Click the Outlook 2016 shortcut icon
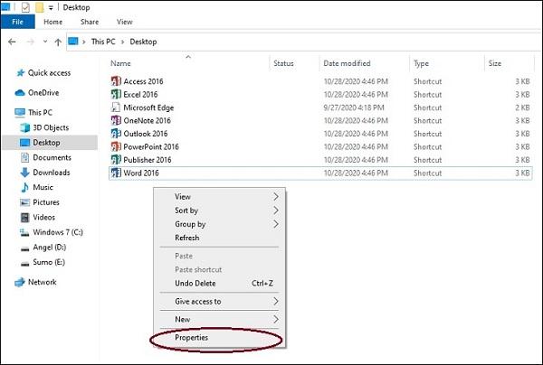The width and height of the screenshot is (543, 365). [x=116, y=134]
